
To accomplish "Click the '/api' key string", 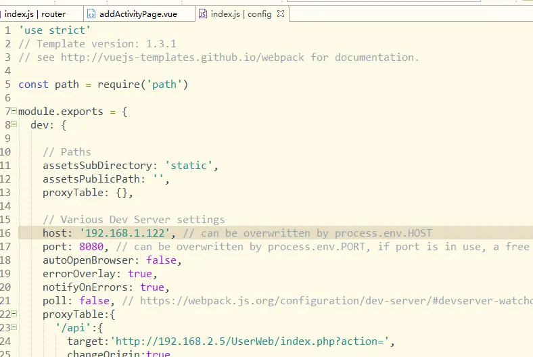I will click(73, 328).
